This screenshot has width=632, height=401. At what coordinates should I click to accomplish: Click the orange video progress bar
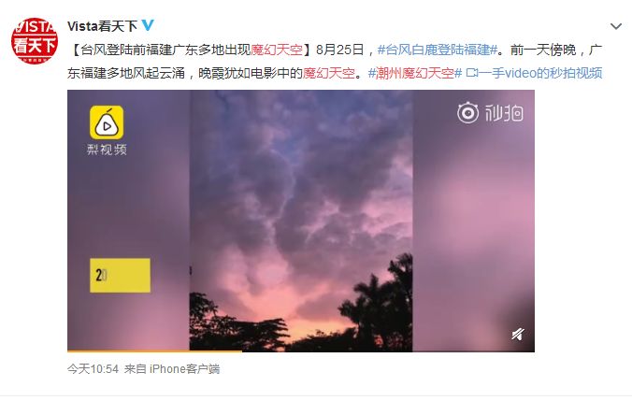pyautogui.click(x=154, y=351)
